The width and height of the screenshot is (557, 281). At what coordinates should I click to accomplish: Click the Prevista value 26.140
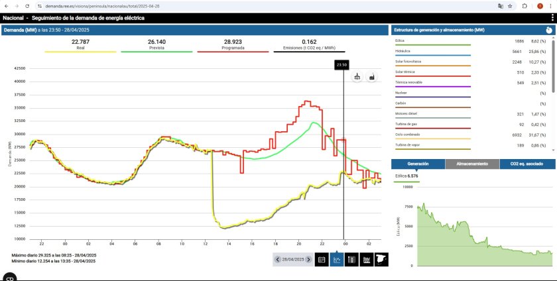156,42
